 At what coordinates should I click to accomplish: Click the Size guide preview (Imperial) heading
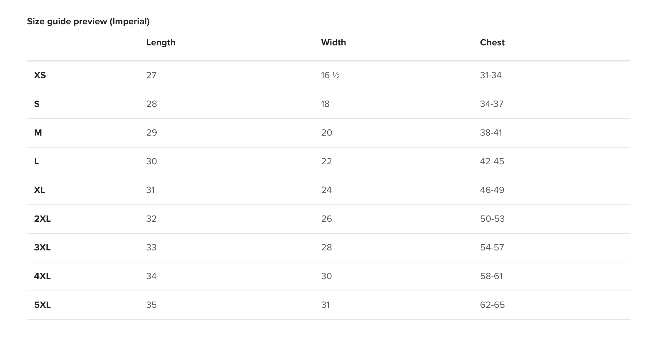pyautogui.click(x=88, y=21)
